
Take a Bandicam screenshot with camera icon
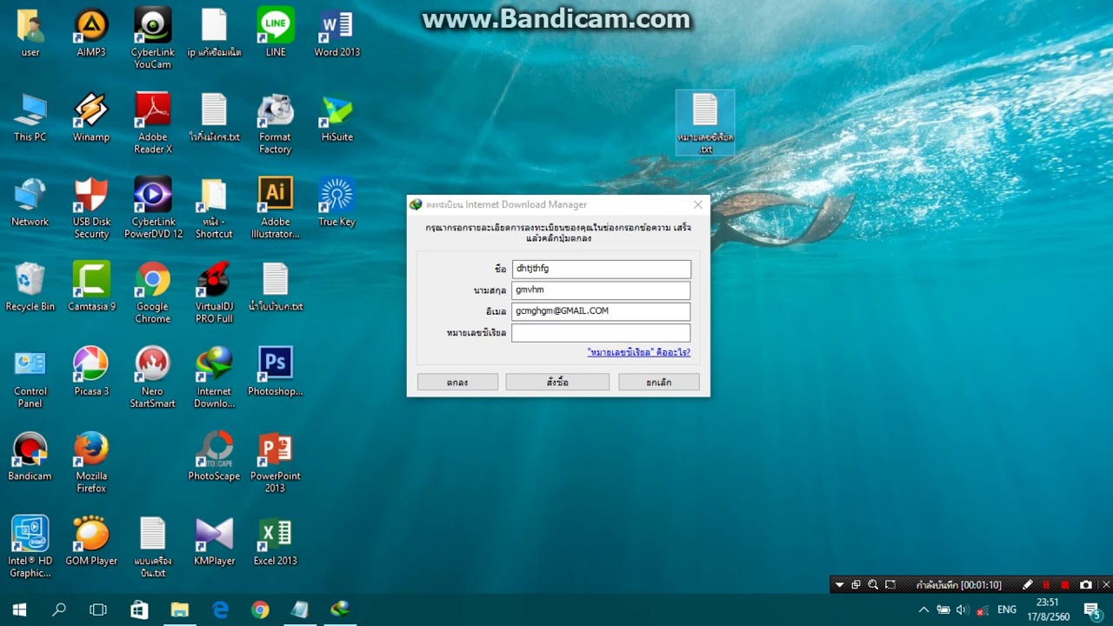coord(1085,585)
